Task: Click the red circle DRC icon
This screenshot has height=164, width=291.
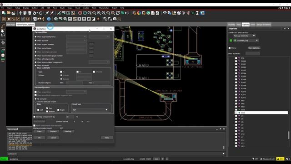Action: pyautogui.click(x=80, y=13)
